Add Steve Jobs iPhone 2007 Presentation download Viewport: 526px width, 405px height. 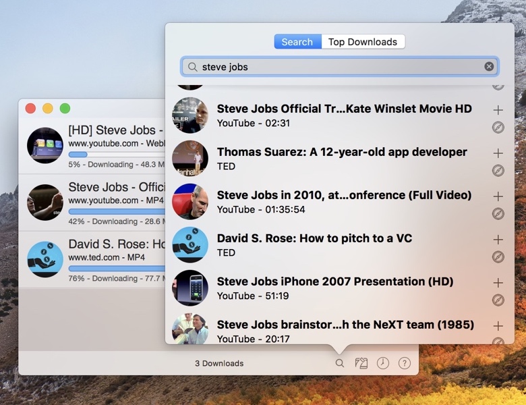pos(498,283)
